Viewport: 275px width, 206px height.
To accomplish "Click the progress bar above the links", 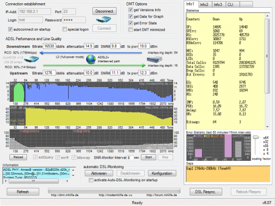I will [x=114, y=191].
